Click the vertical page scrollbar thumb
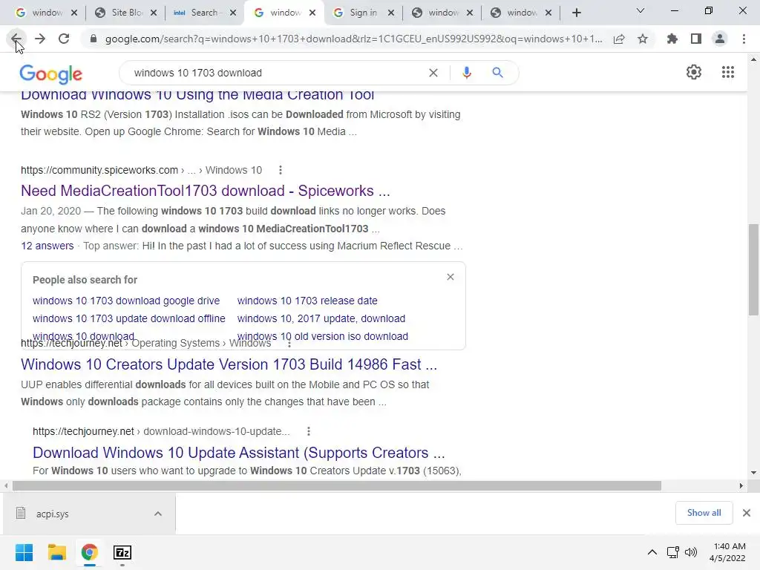Viewport: 760px width, 570px height. tap(753, 269)
